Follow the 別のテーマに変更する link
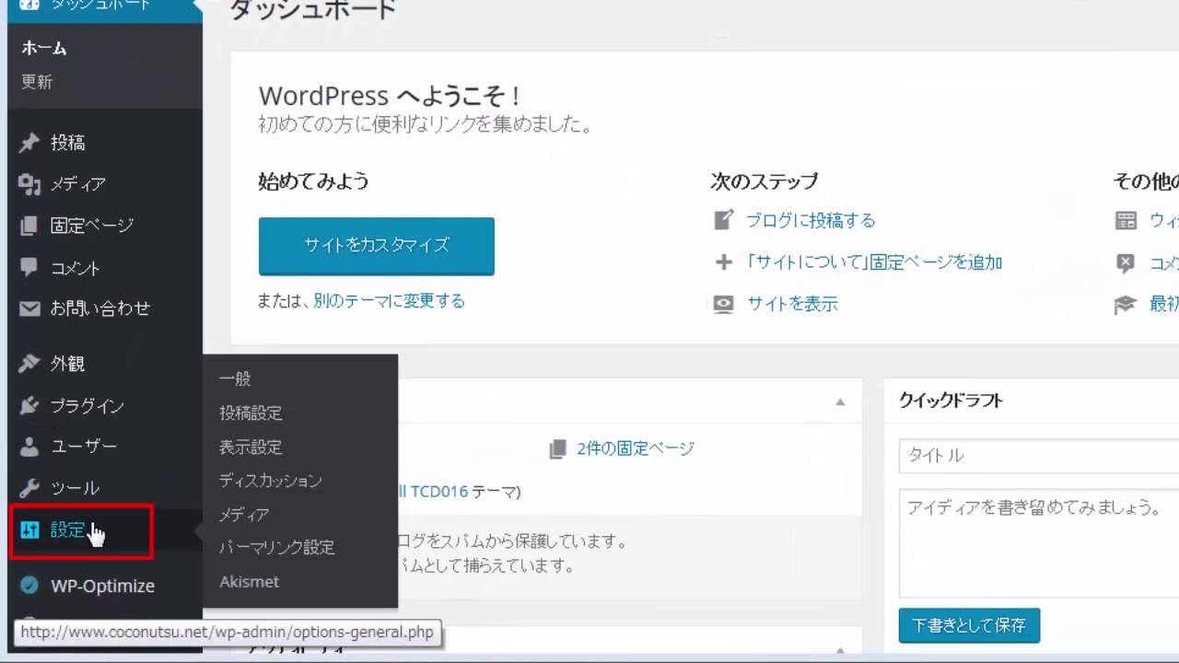This screenshot has height=663, width=1179. pos(389,301)
